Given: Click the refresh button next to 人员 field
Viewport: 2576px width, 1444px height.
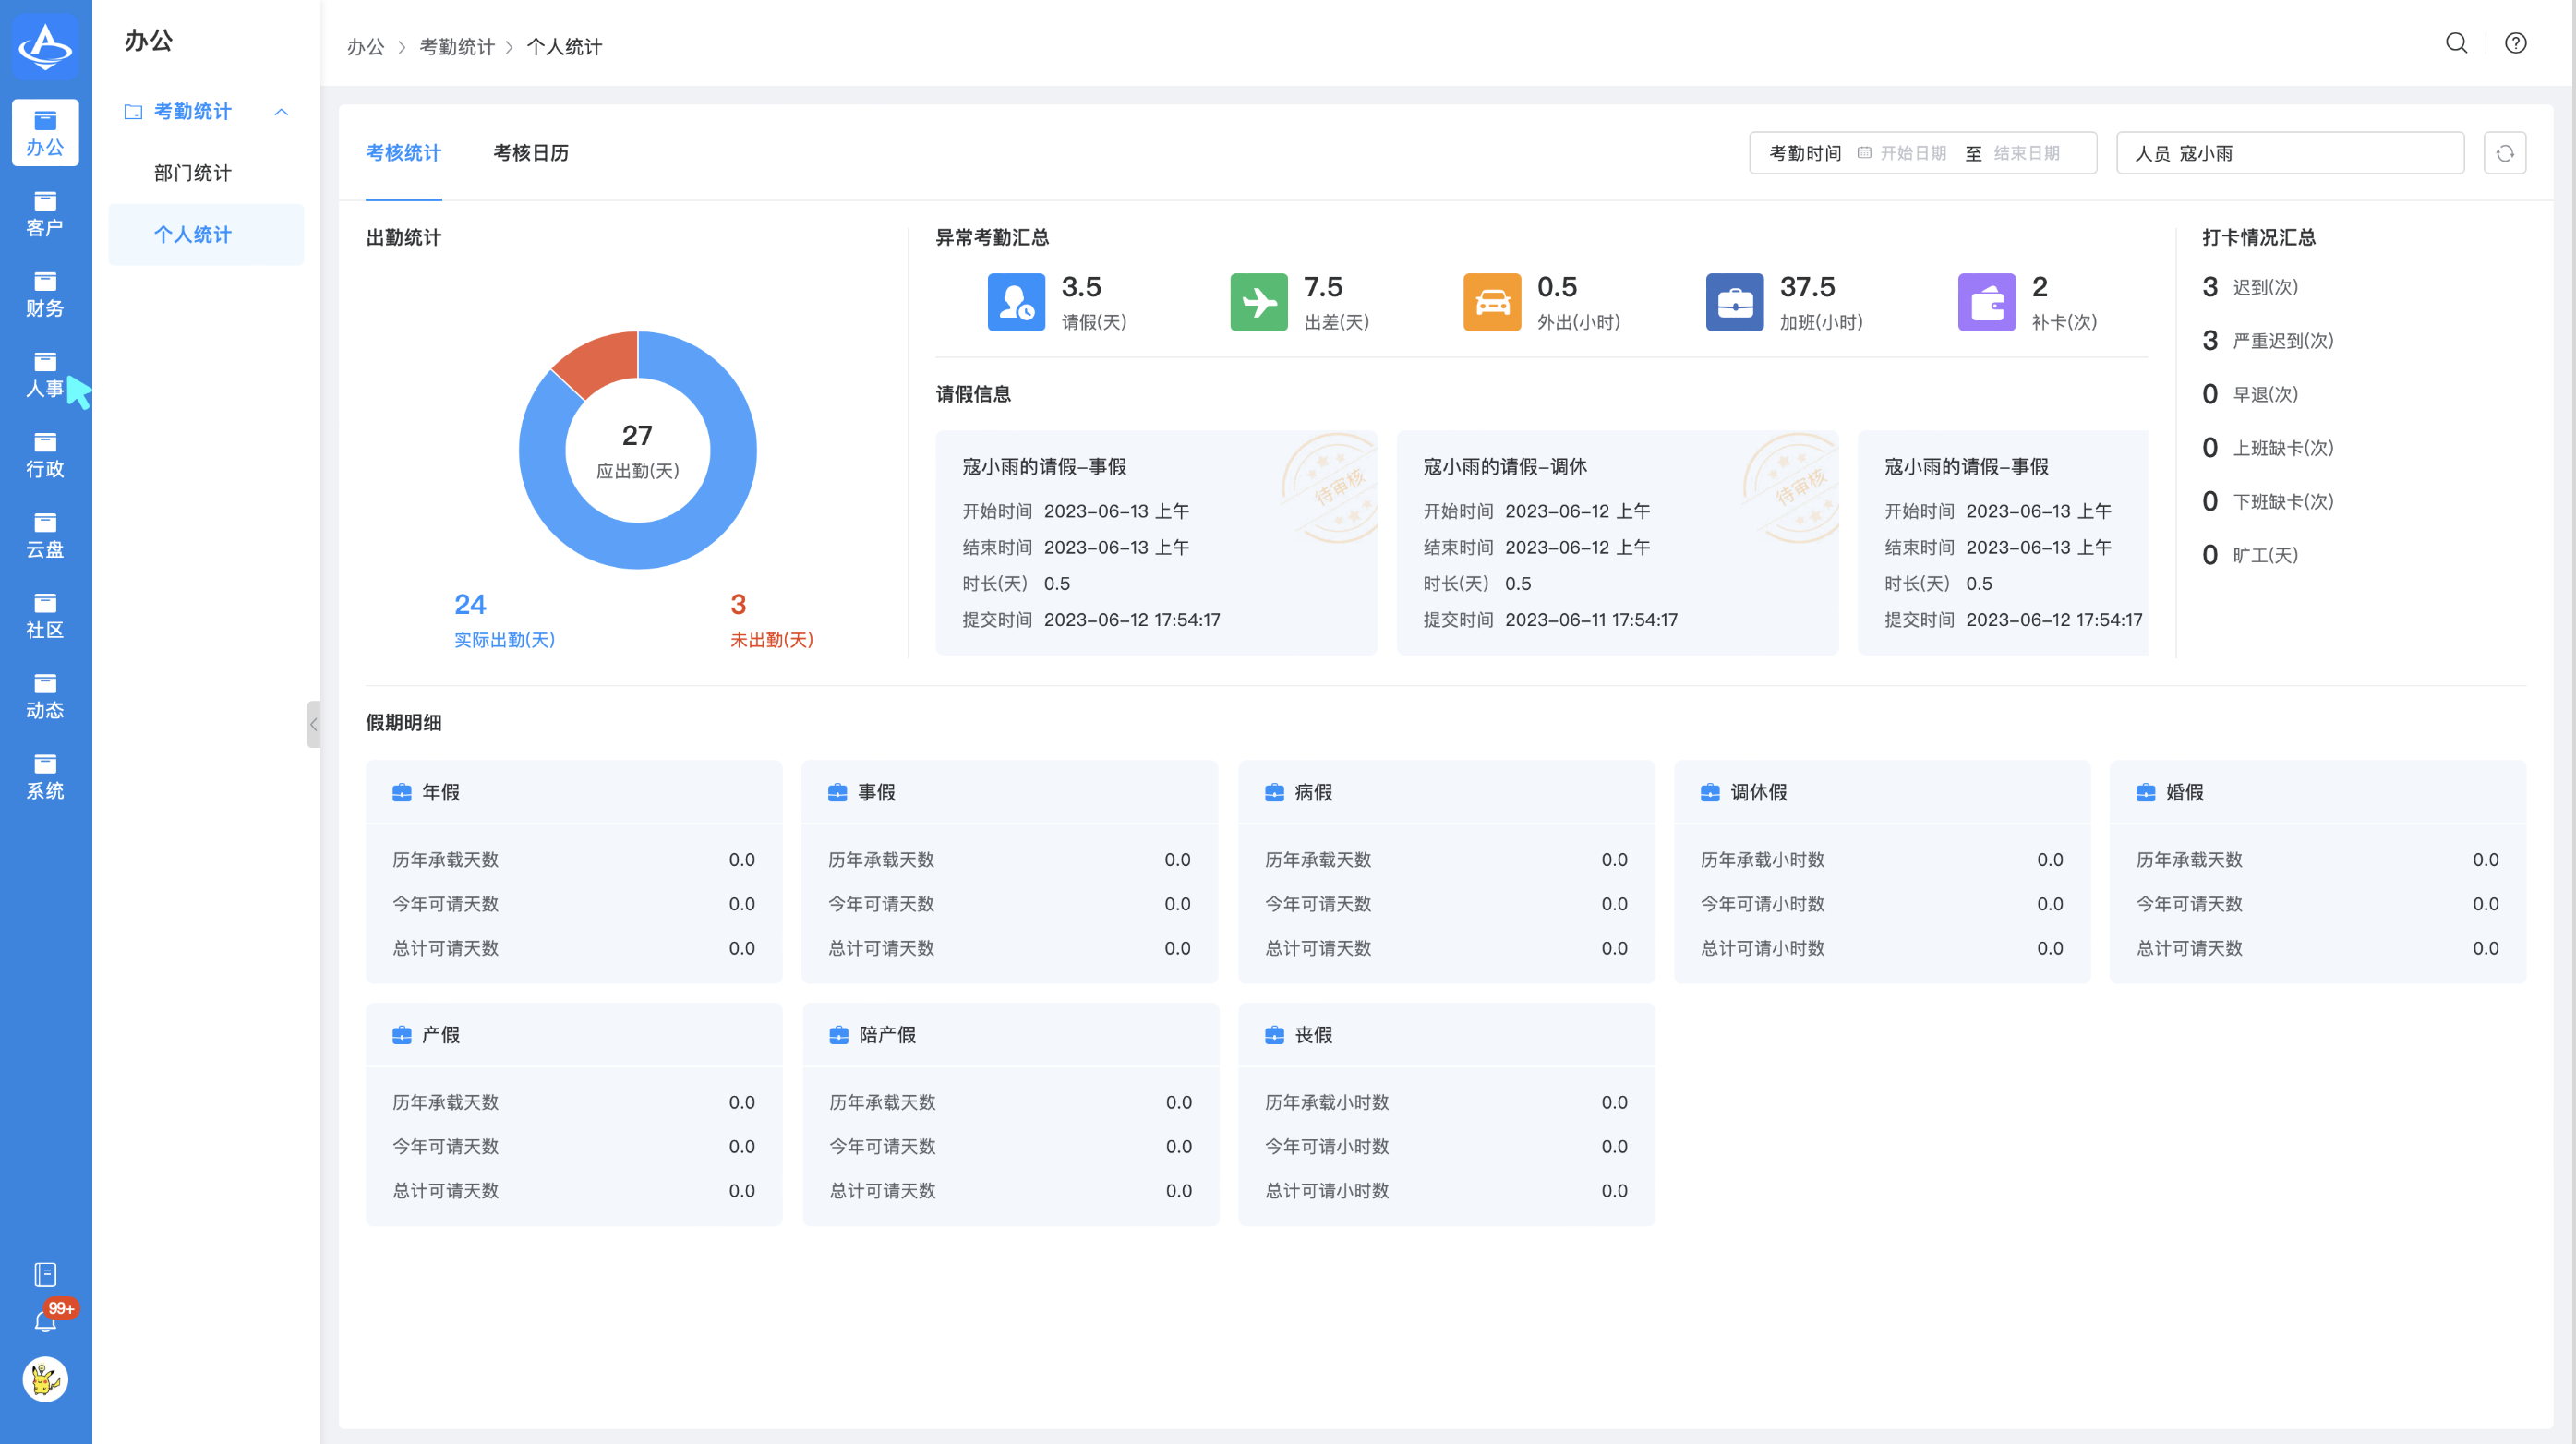Looking at the screenshot, I should point(2505,153).
